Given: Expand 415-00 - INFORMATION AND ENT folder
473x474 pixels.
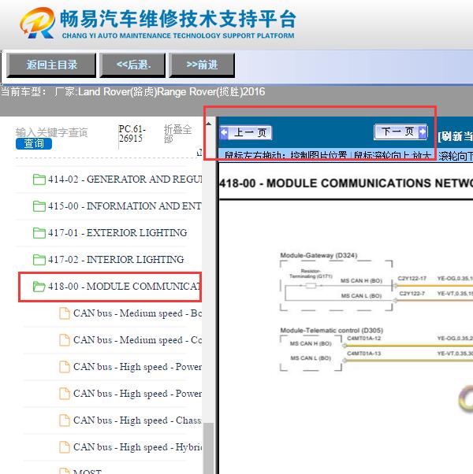Looking at the screenshot, I should point(125,206).
